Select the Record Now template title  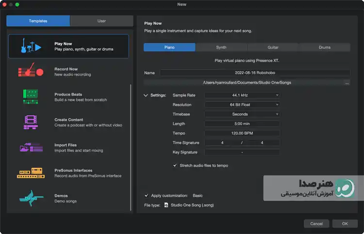(66, 69)
